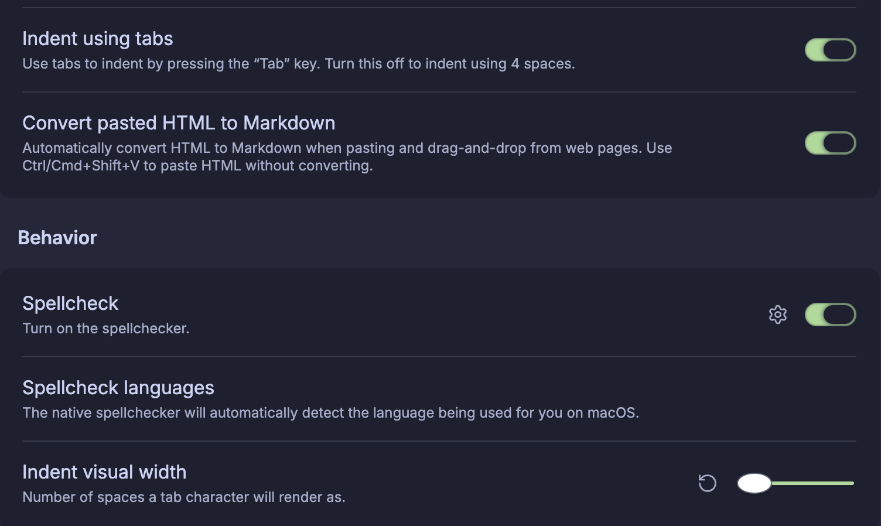Reset Indent visual width to default
The height and width of the screenshot is (526, 881).
click(x=707, y=483)
